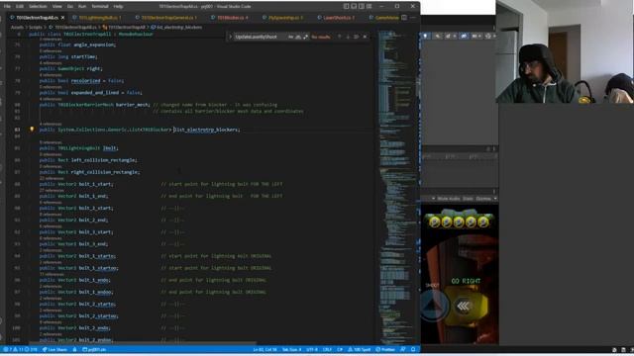Split the editor with the split icon

point(404,18)
